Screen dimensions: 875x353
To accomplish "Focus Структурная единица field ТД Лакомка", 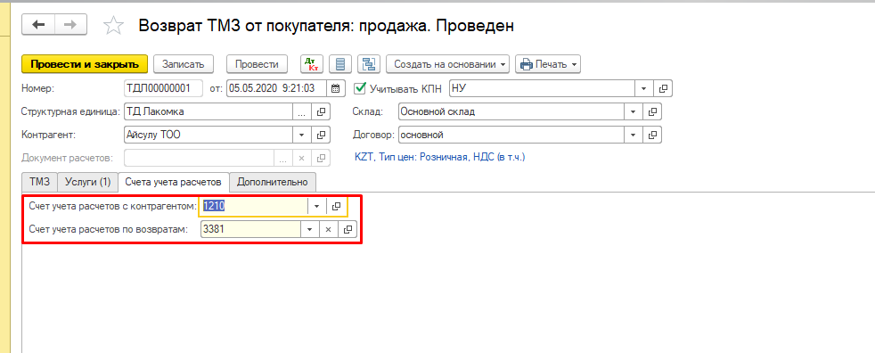I will 209,111.
